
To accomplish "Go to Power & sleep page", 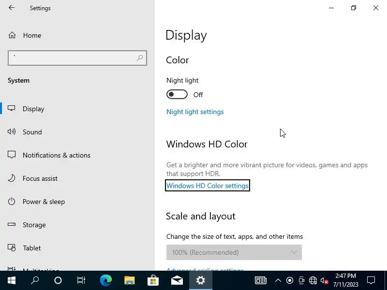I will (x=44, y=202).
